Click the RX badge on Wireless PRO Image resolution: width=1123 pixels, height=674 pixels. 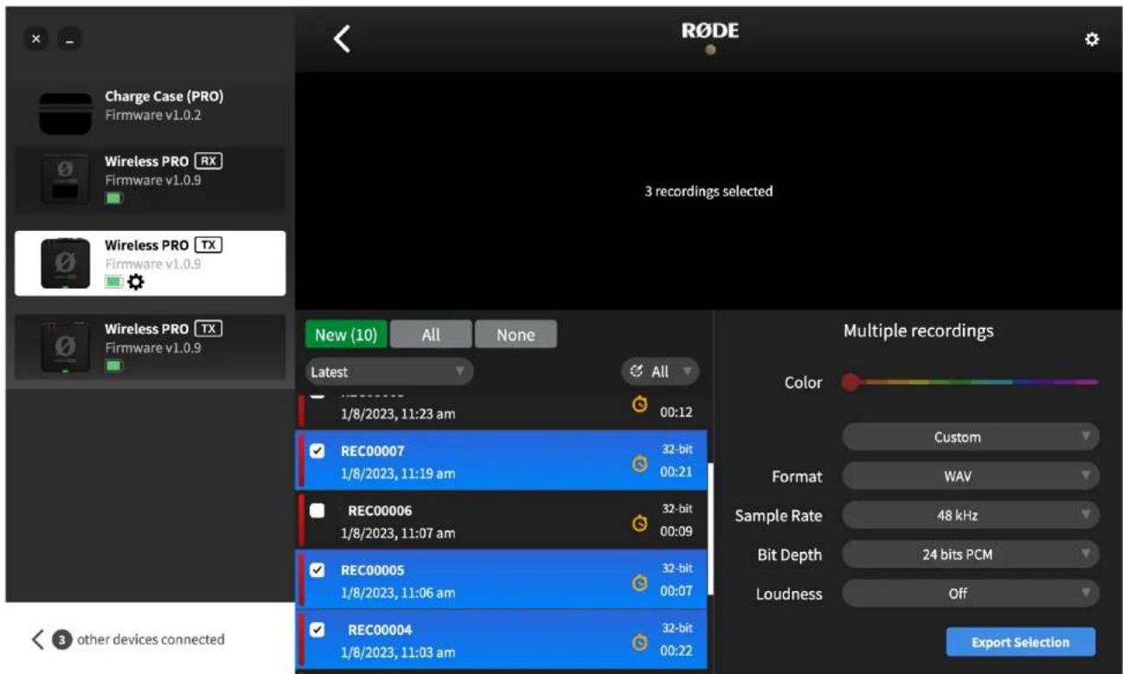[209, 161]
